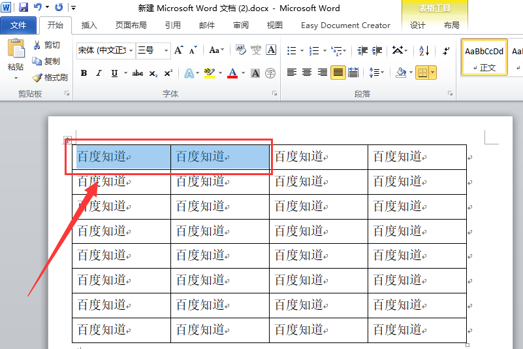Click the Character Shading icon
This screenshot has width=523, height=349.
(x=255, y=73)
